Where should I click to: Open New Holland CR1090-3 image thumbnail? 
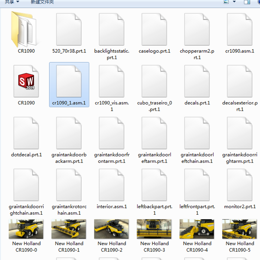pyautogui.click(x=154, y=229)
